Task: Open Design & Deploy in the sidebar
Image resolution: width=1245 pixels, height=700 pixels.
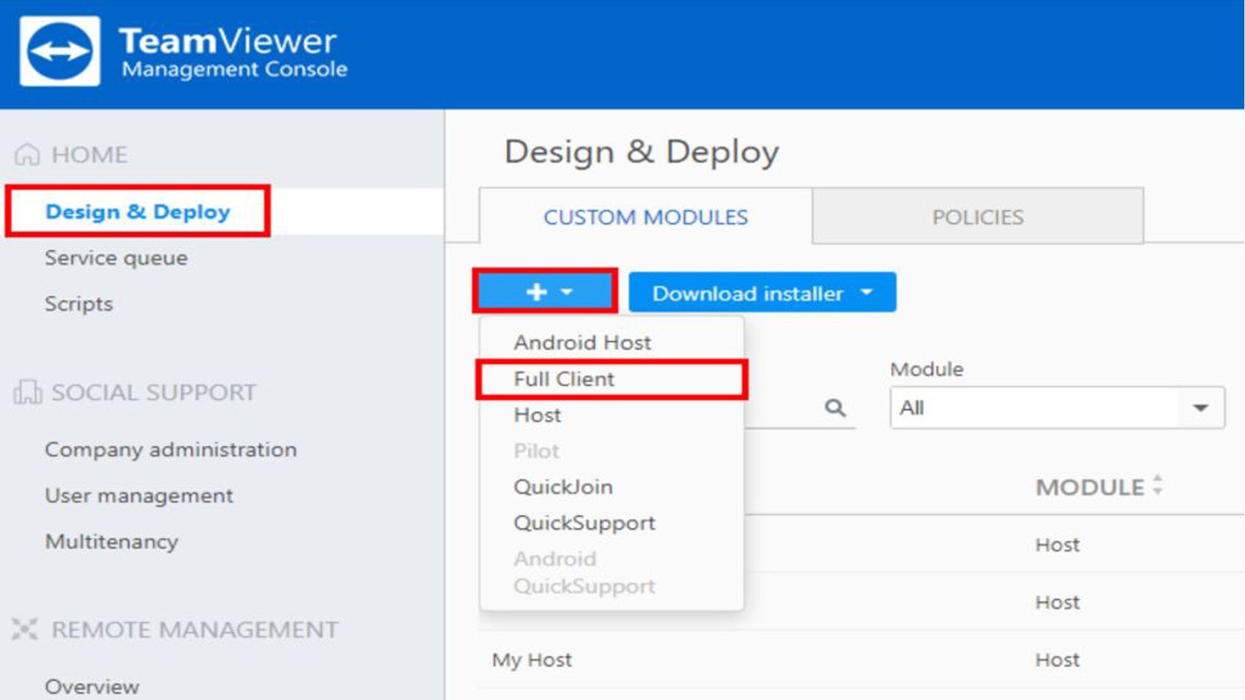Action: (137, 211)
